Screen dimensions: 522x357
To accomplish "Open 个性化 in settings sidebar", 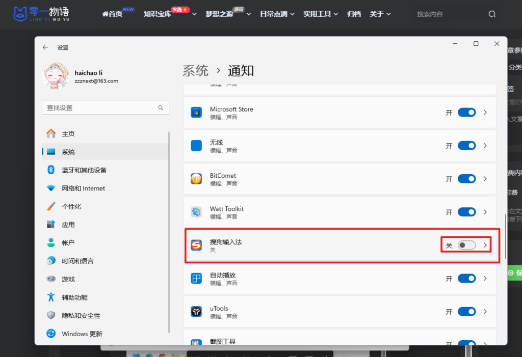I will tap(71, 206).
